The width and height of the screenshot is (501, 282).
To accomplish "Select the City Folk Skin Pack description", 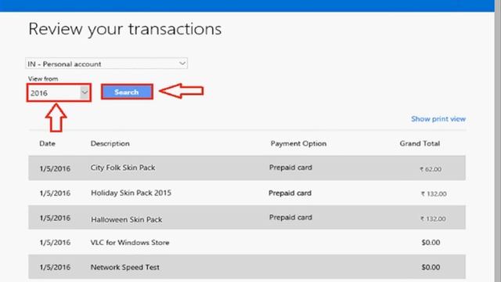I will coord(123,168).
